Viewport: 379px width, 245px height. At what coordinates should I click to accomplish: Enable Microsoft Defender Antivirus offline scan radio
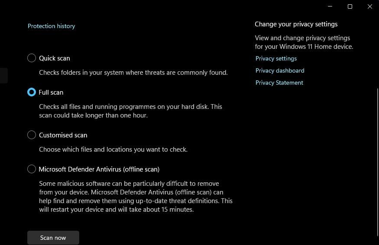click(x=32, y=169)
